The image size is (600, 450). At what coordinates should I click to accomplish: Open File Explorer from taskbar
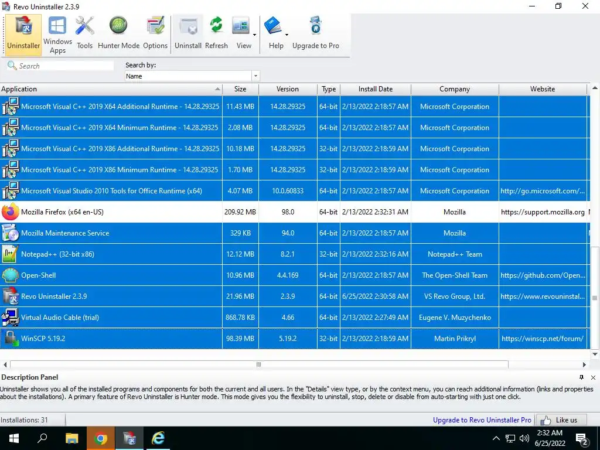(x=71, y=438)
